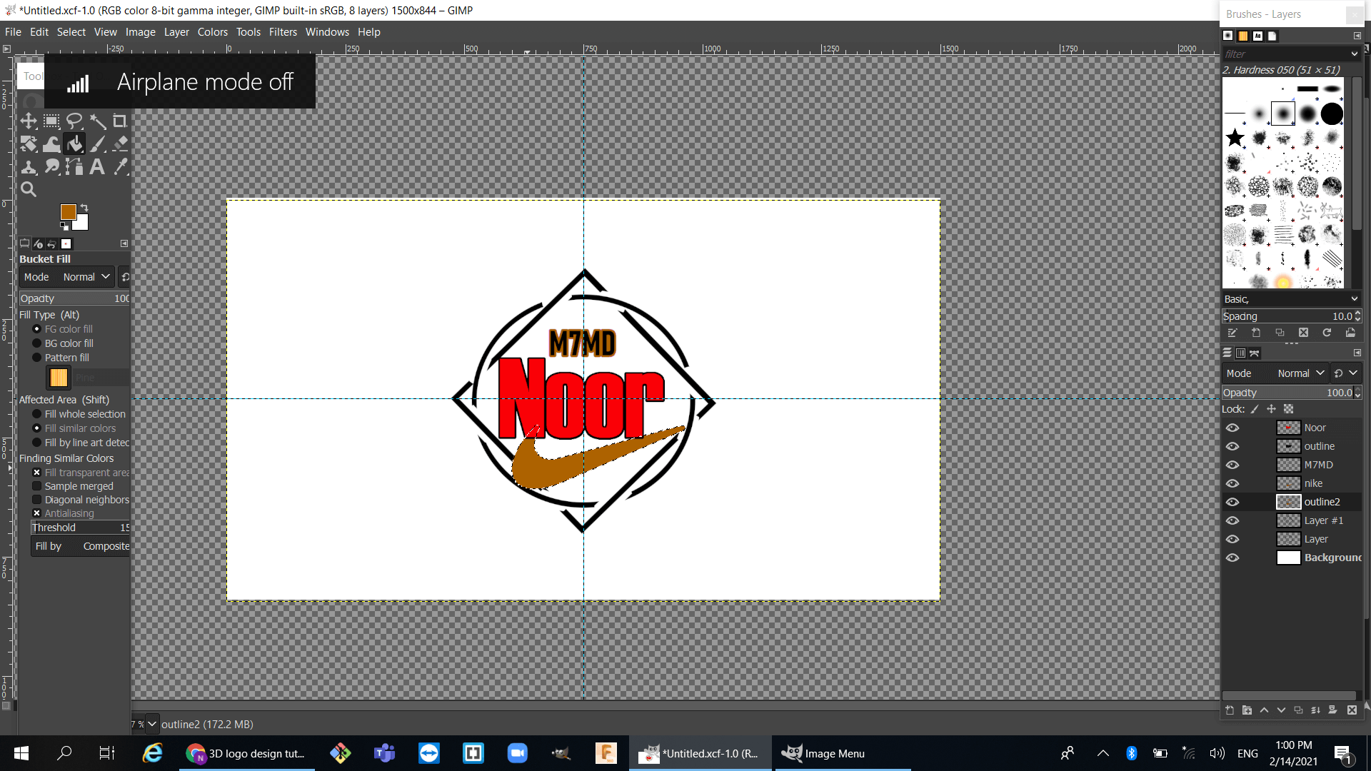Viewport: 1371px width, 771px height.
Task: Duplicate the selected layer
Action: click(1298, 710)
